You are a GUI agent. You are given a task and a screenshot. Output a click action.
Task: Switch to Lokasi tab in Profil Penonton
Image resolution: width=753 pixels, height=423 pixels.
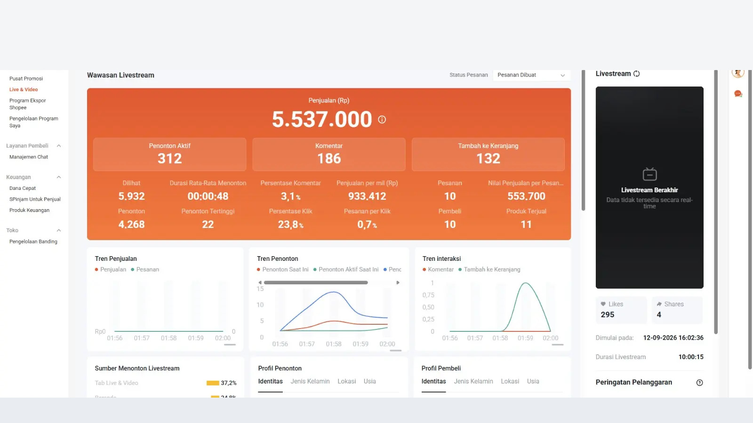click(x=347, y=382)
